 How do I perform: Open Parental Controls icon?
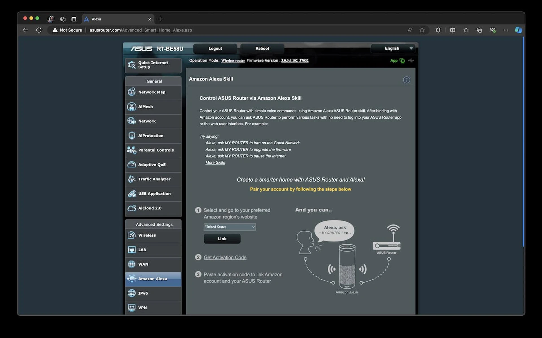[132, 150]
